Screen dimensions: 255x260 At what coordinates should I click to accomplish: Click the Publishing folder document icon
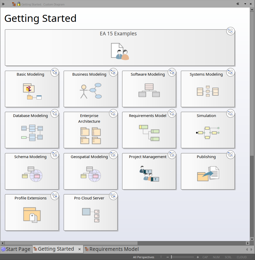(208, 174)
